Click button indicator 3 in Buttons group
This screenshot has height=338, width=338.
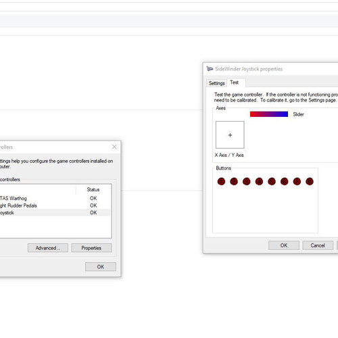247,181
